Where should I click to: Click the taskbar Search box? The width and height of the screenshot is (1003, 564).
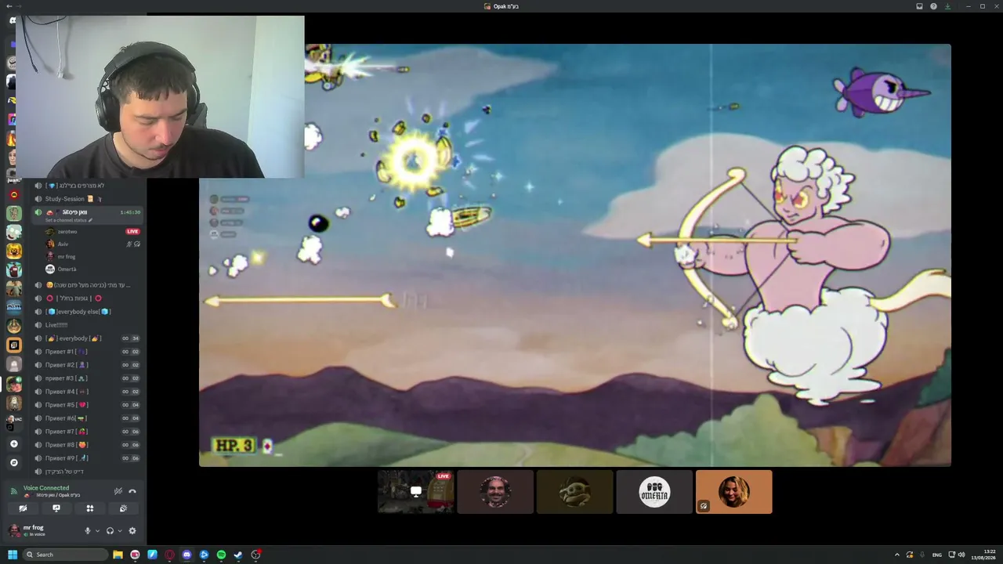pos(65,555)
